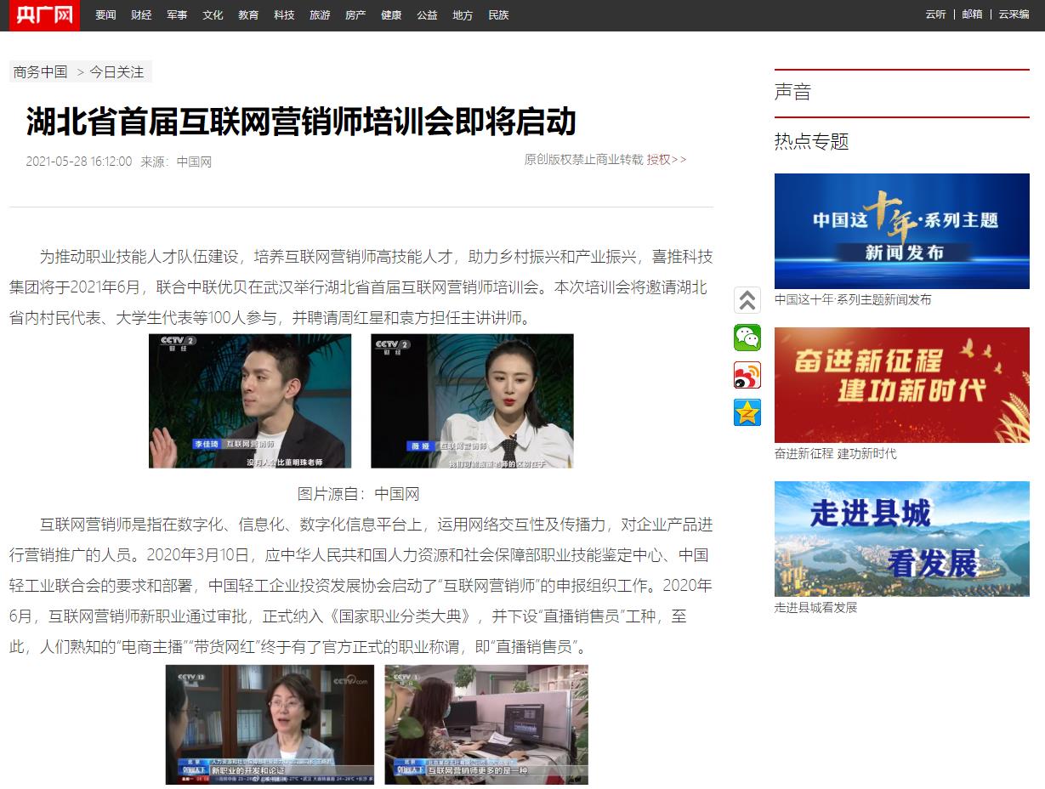1045x789 pixels.
Task: Open 民族 in top navigation
Action: (x=498, y=15)
